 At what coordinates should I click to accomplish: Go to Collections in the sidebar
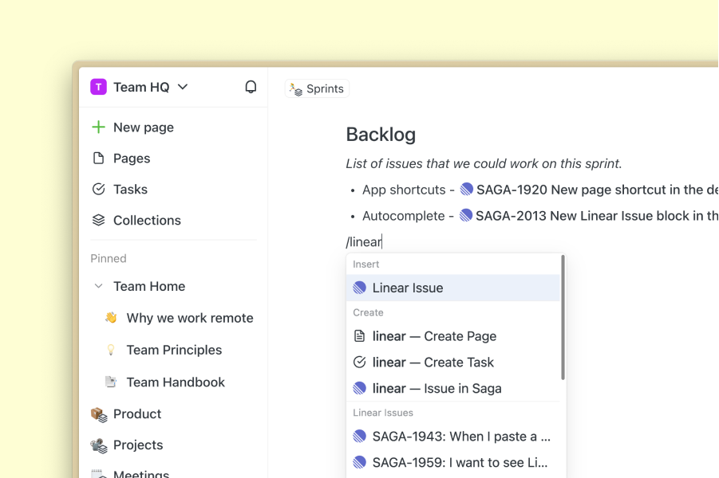click(146, 221)
